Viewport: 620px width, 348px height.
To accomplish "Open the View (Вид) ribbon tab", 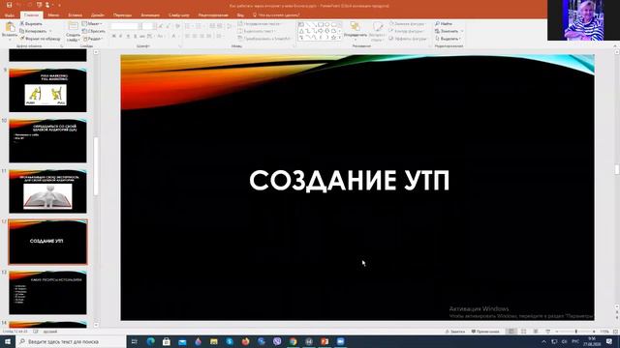I will click(x=240, y=15).
